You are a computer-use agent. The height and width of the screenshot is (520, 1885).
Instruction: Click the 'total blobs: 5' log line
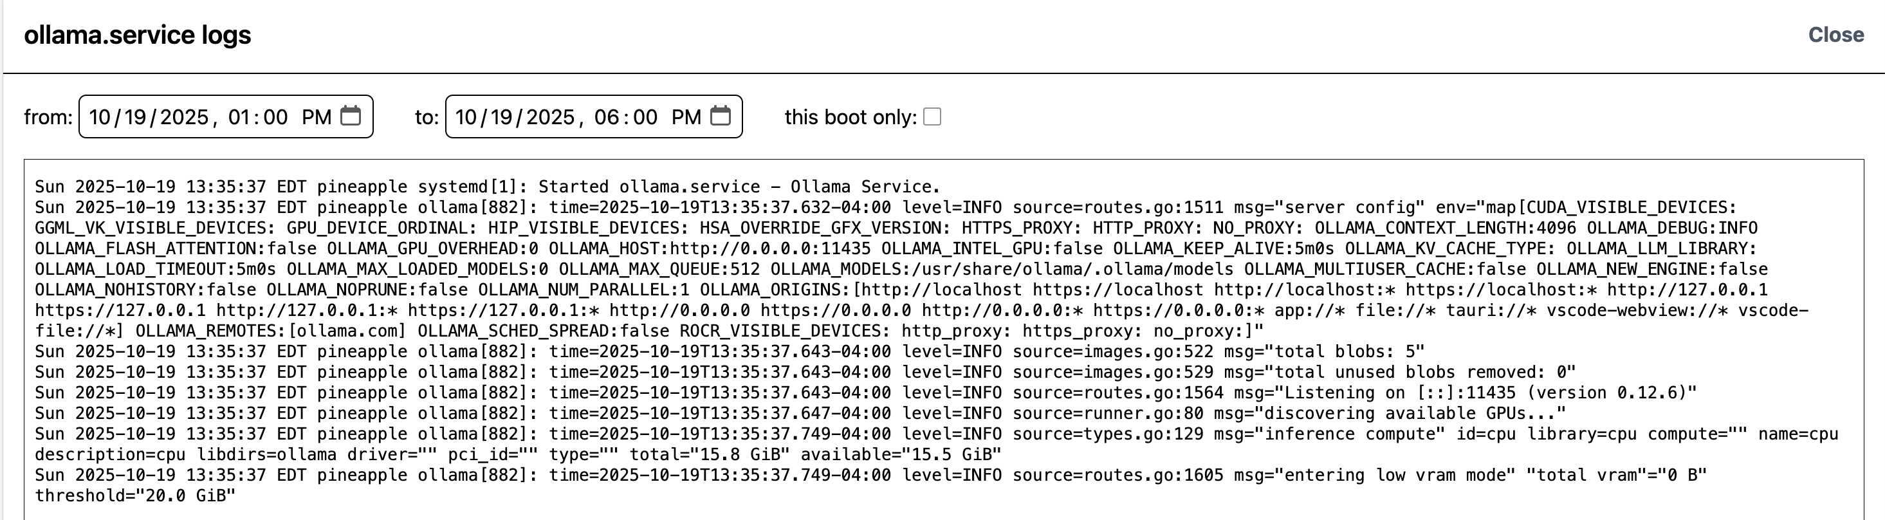[x=730, y=351]
